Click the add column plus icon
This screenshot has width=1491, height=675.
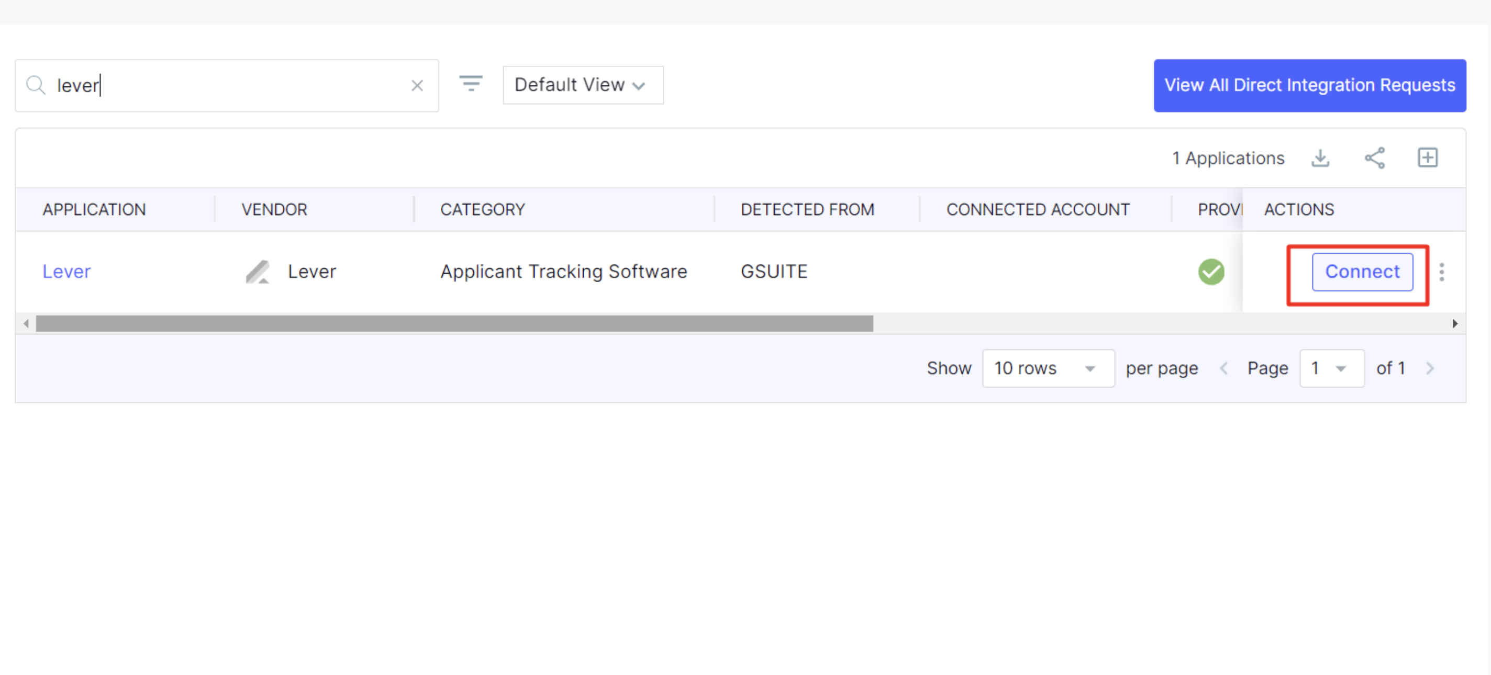pos(1427,158)
